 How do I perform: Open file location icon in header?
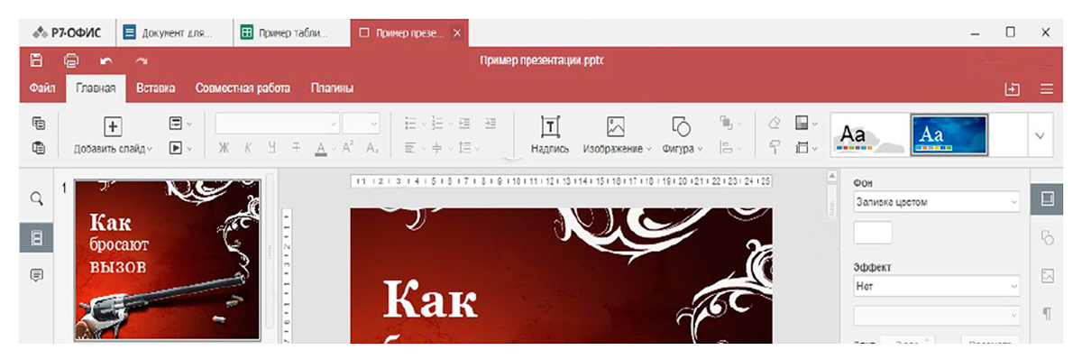pos(1013,88)
